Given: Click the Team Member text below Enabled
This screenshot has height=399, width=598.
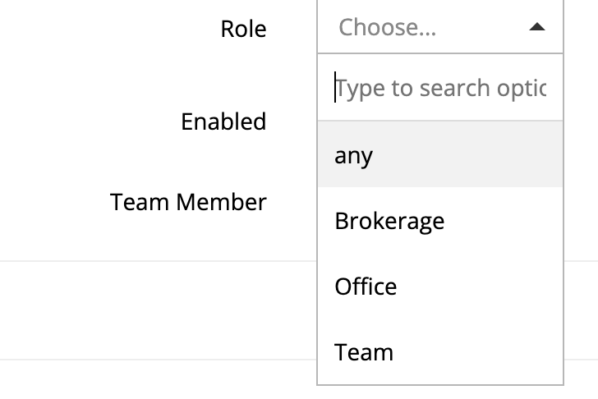Looking at the screenshot, I should pos(188,201).
